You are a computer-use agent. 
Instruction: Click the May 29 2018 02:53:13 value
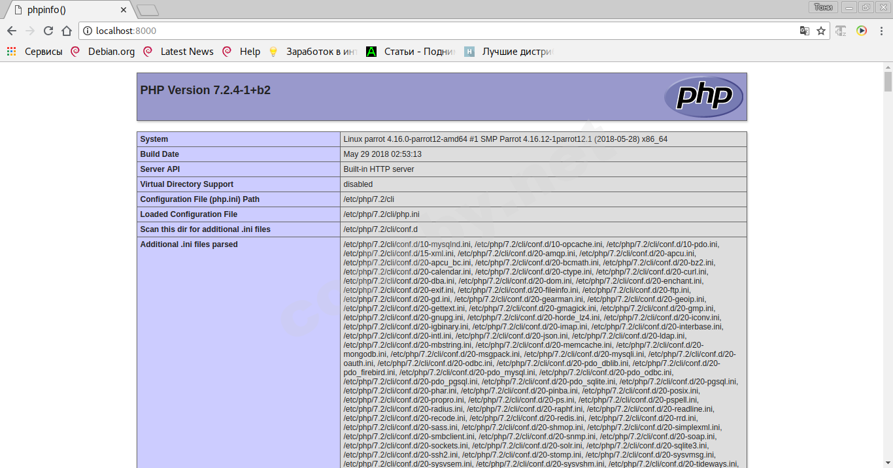[x=382, y=154]
